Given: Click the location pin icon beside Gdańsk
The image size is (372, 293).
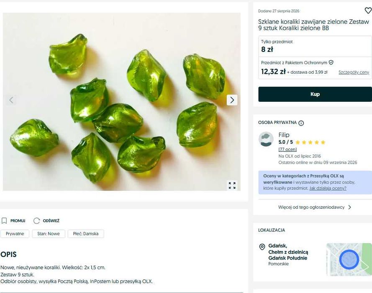Looking at the screenshot, I should [x=262, y=247].
